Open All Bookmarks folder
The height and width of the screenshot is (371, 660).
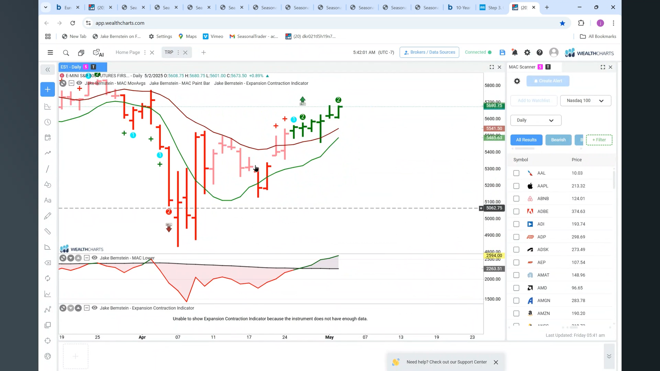pyautogui.click(x=598, y=36)
